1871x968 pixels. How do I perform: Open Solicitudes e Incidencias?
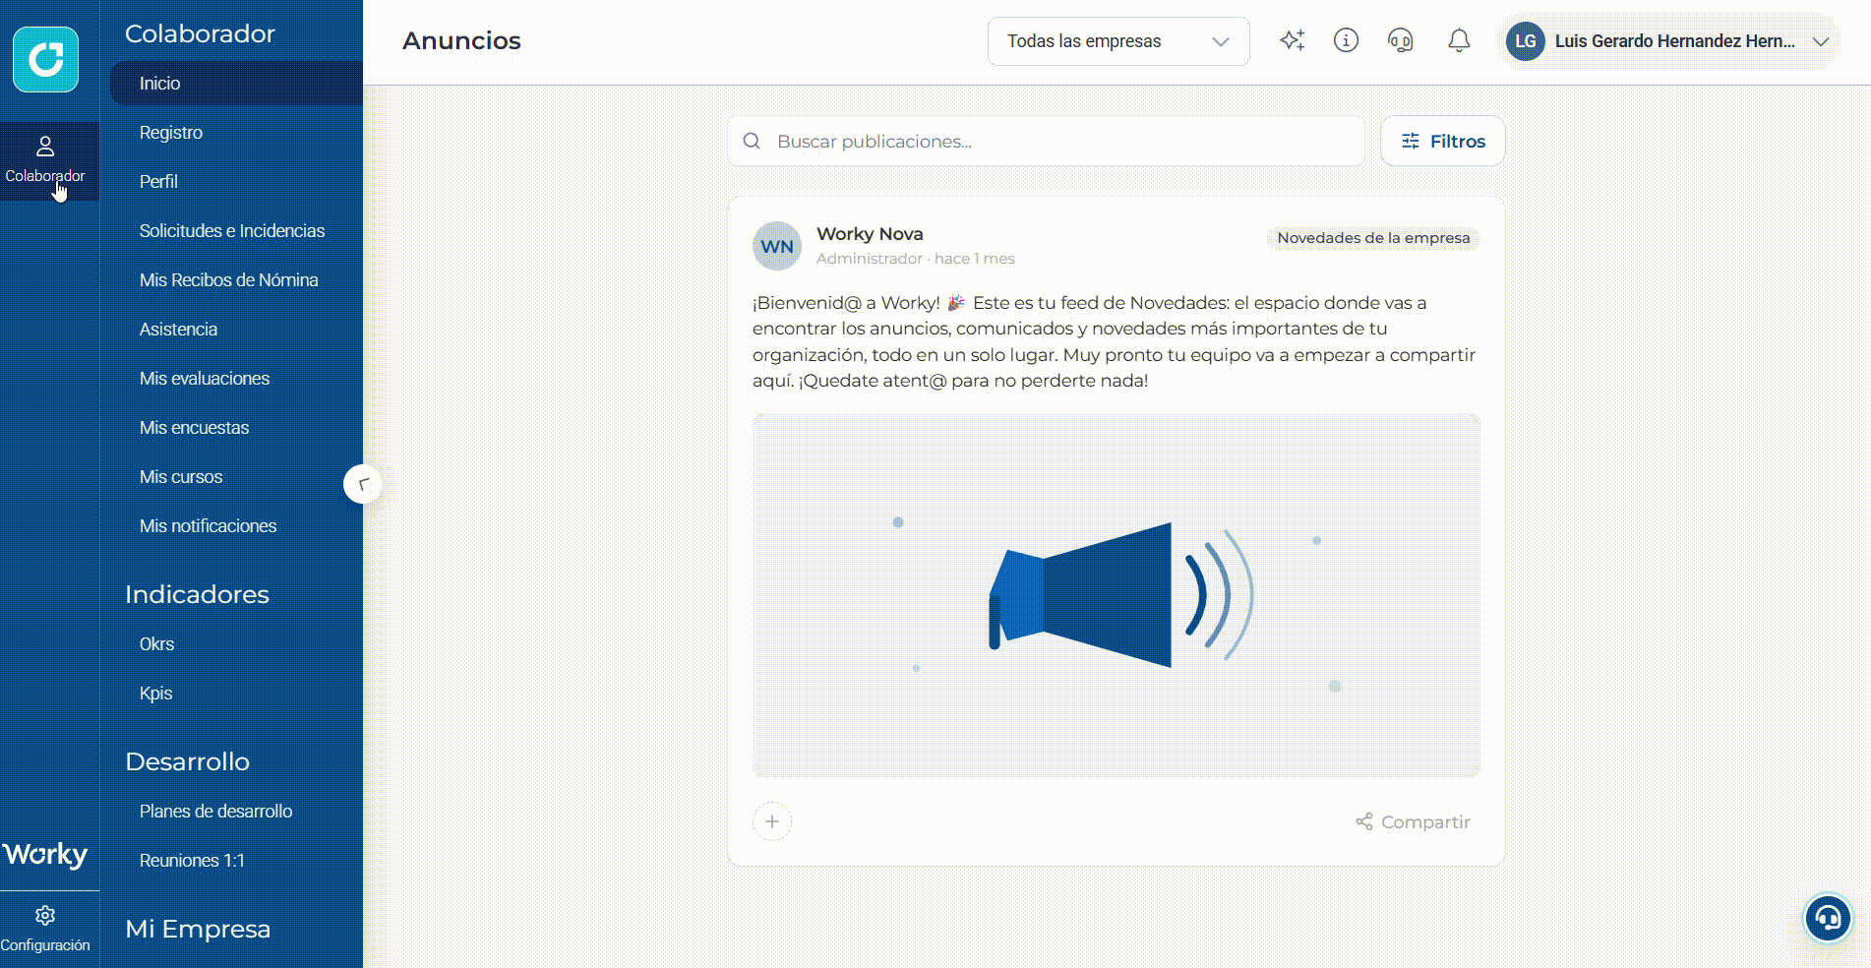pos(232,230)
